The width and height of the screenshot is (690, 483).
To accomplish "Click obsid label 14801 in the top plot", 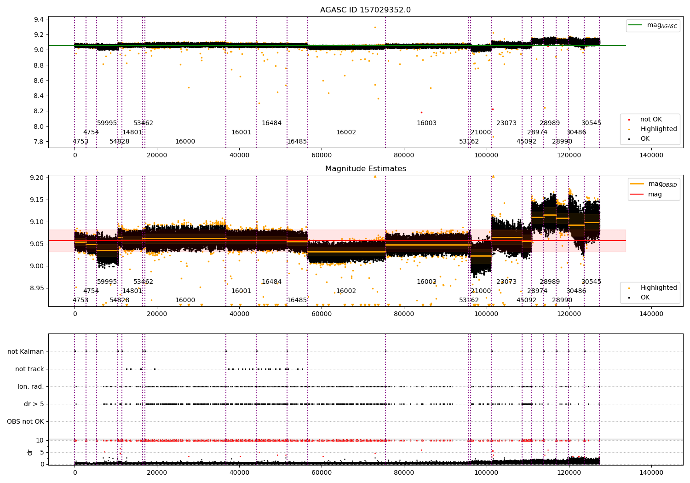I will [x=132, y=132].
